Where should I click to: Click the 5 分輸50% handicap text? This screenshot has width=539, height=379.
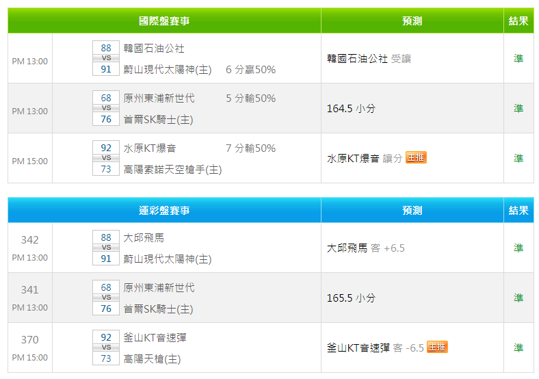250,99
